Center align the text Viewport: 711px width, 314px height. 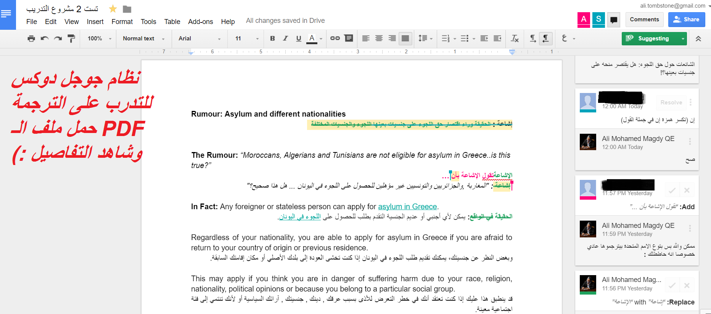(x=379, y=38)
